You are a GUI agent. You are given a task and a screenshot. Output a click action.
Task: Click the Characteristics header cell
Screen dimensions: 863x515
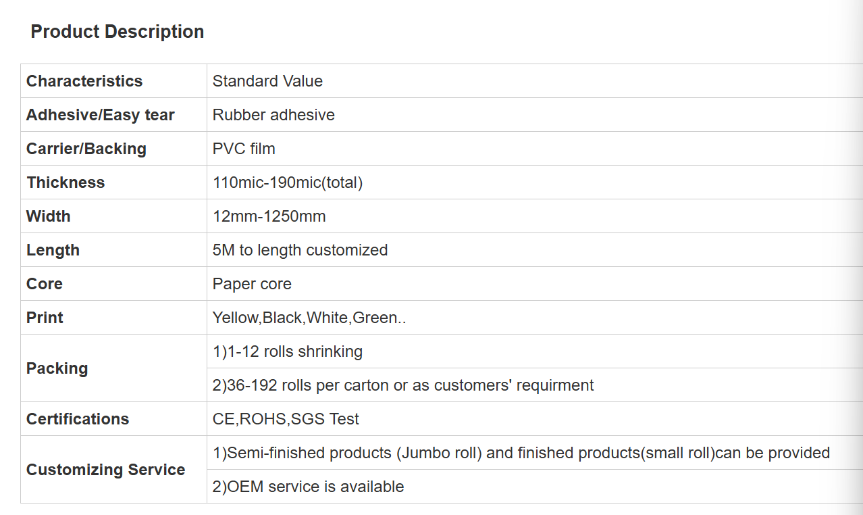84,81
